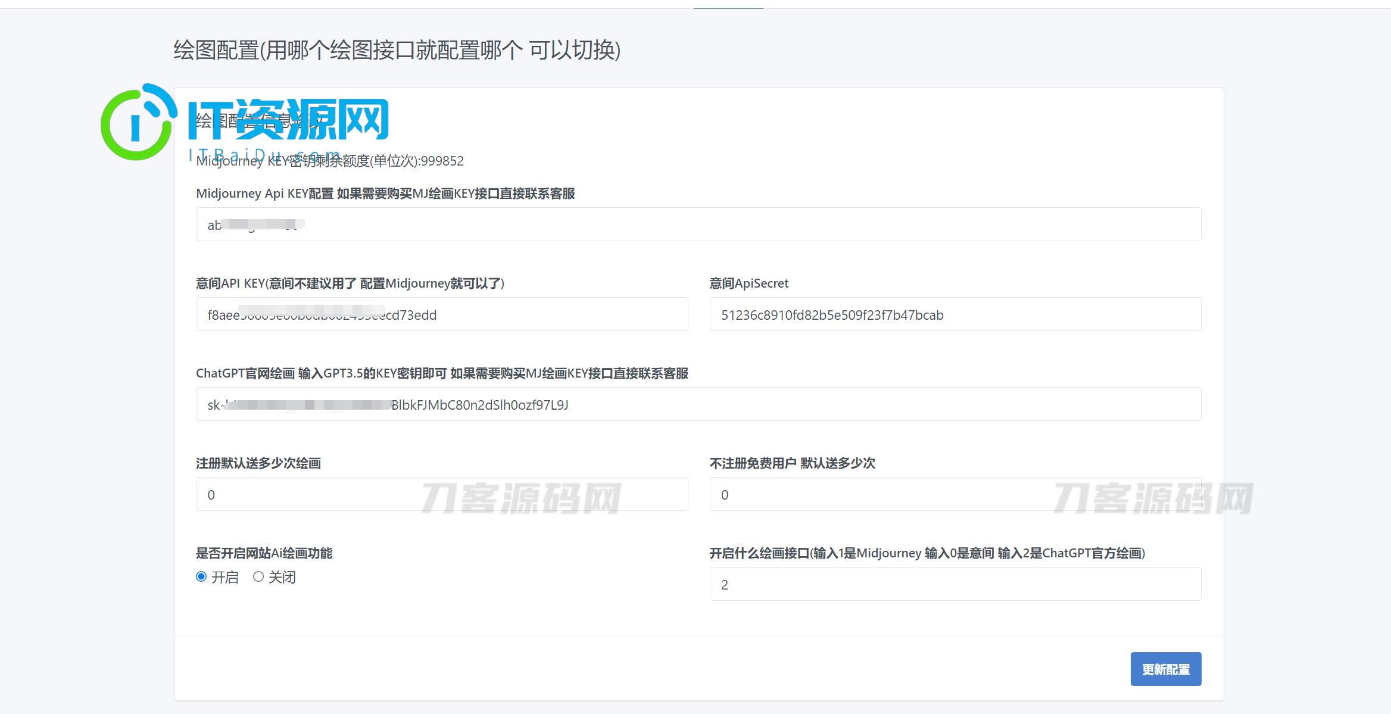Click the 绘图配置 page heading

click(x=397, y=50)
